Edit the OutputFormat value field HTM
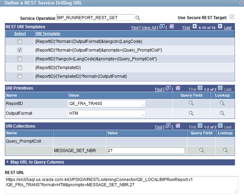The height and width of the screenshot is (196, 244). (x=107, y=113)
